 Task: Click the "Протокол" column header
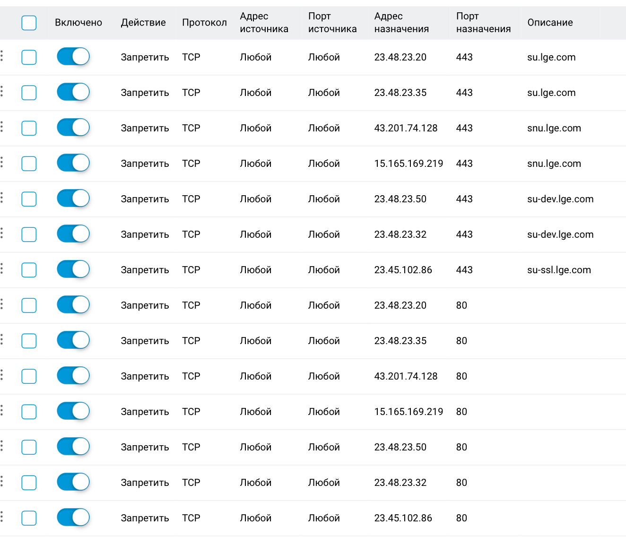(204, 23)
